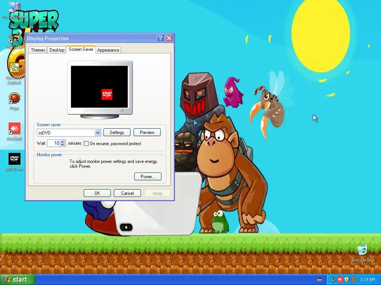
Task: Open the My Computer desktop icon
Action: 14,10
